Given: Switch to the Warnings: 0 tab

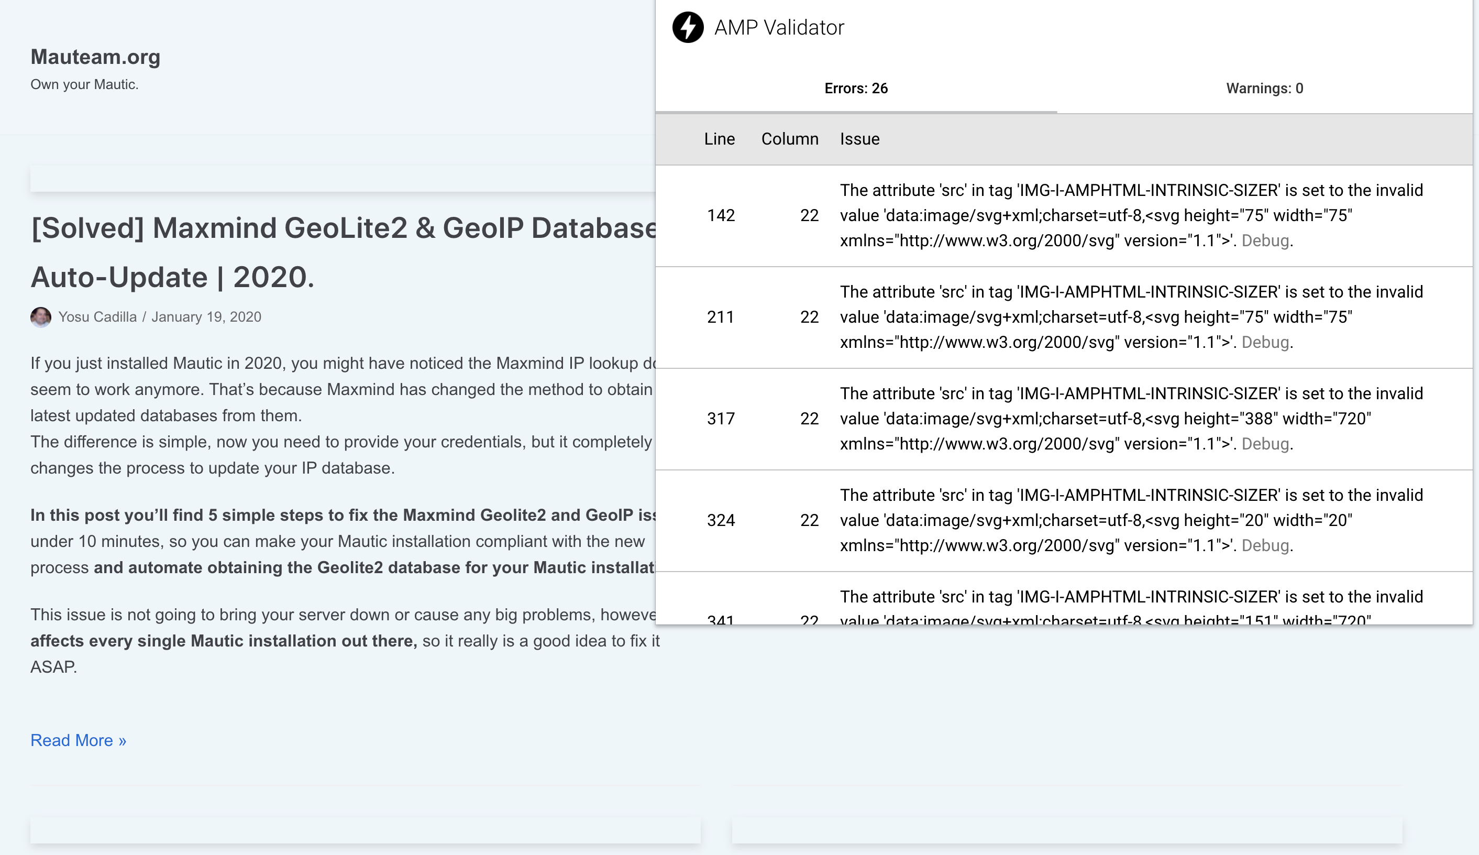Looking at the screenshot, I should coord(1264,89).
